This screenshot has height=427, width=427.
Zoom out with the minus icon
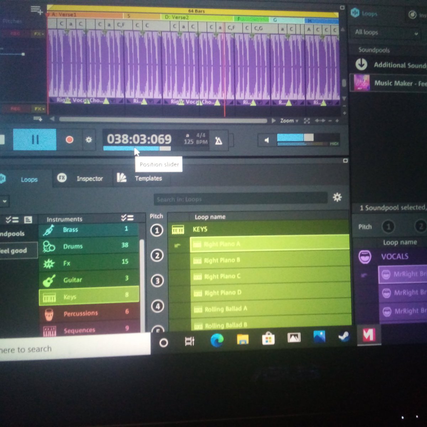tap(330, 121)
